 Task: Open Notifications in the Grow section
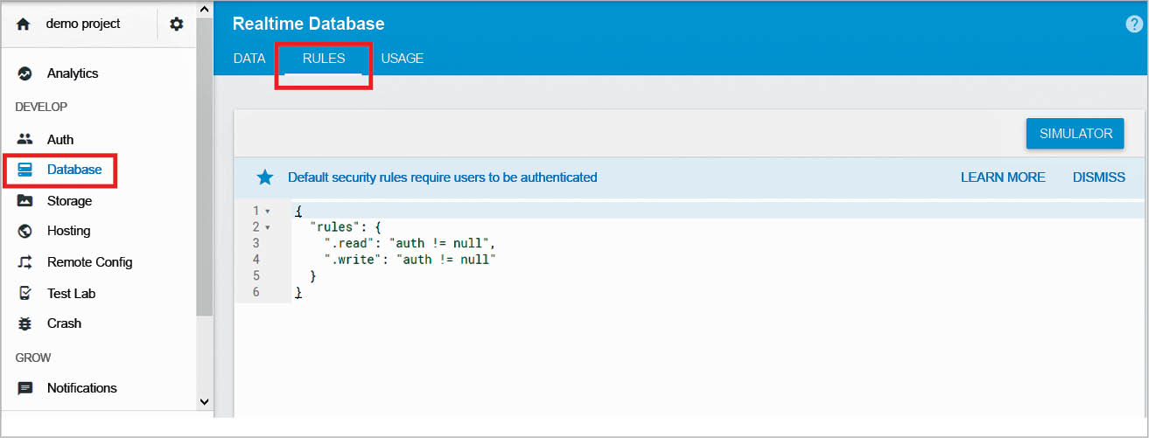coord(81,388)
